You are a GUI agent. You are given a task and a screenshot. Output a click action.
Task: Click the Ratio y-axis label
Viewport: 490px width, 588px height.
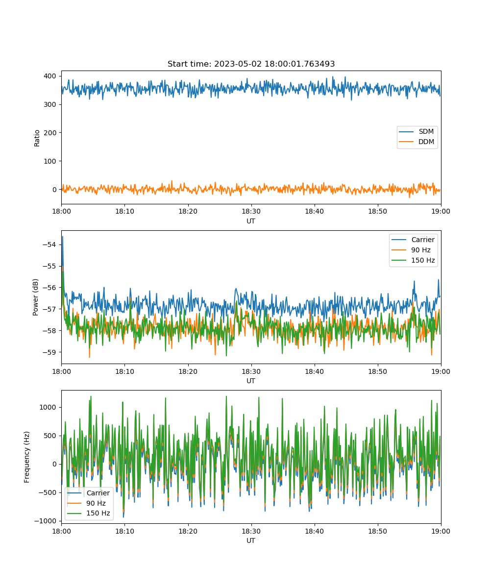pos(37,138)
